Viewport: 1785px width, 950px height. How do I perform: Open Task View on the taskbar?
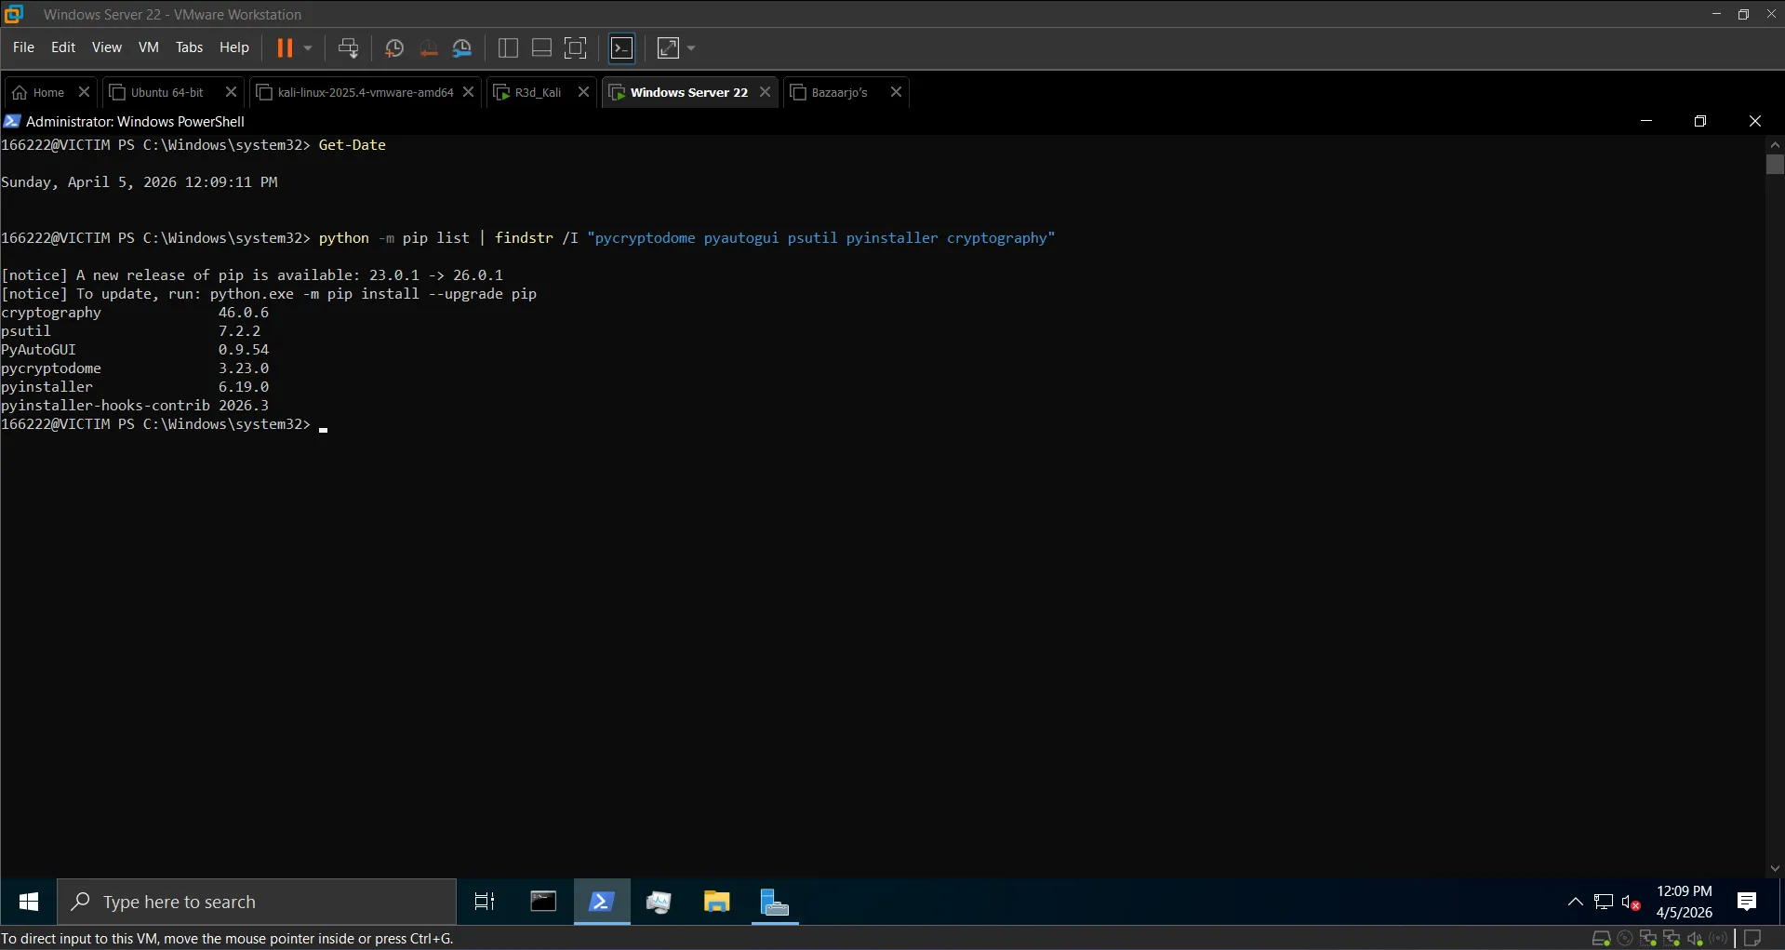point(485,902)
